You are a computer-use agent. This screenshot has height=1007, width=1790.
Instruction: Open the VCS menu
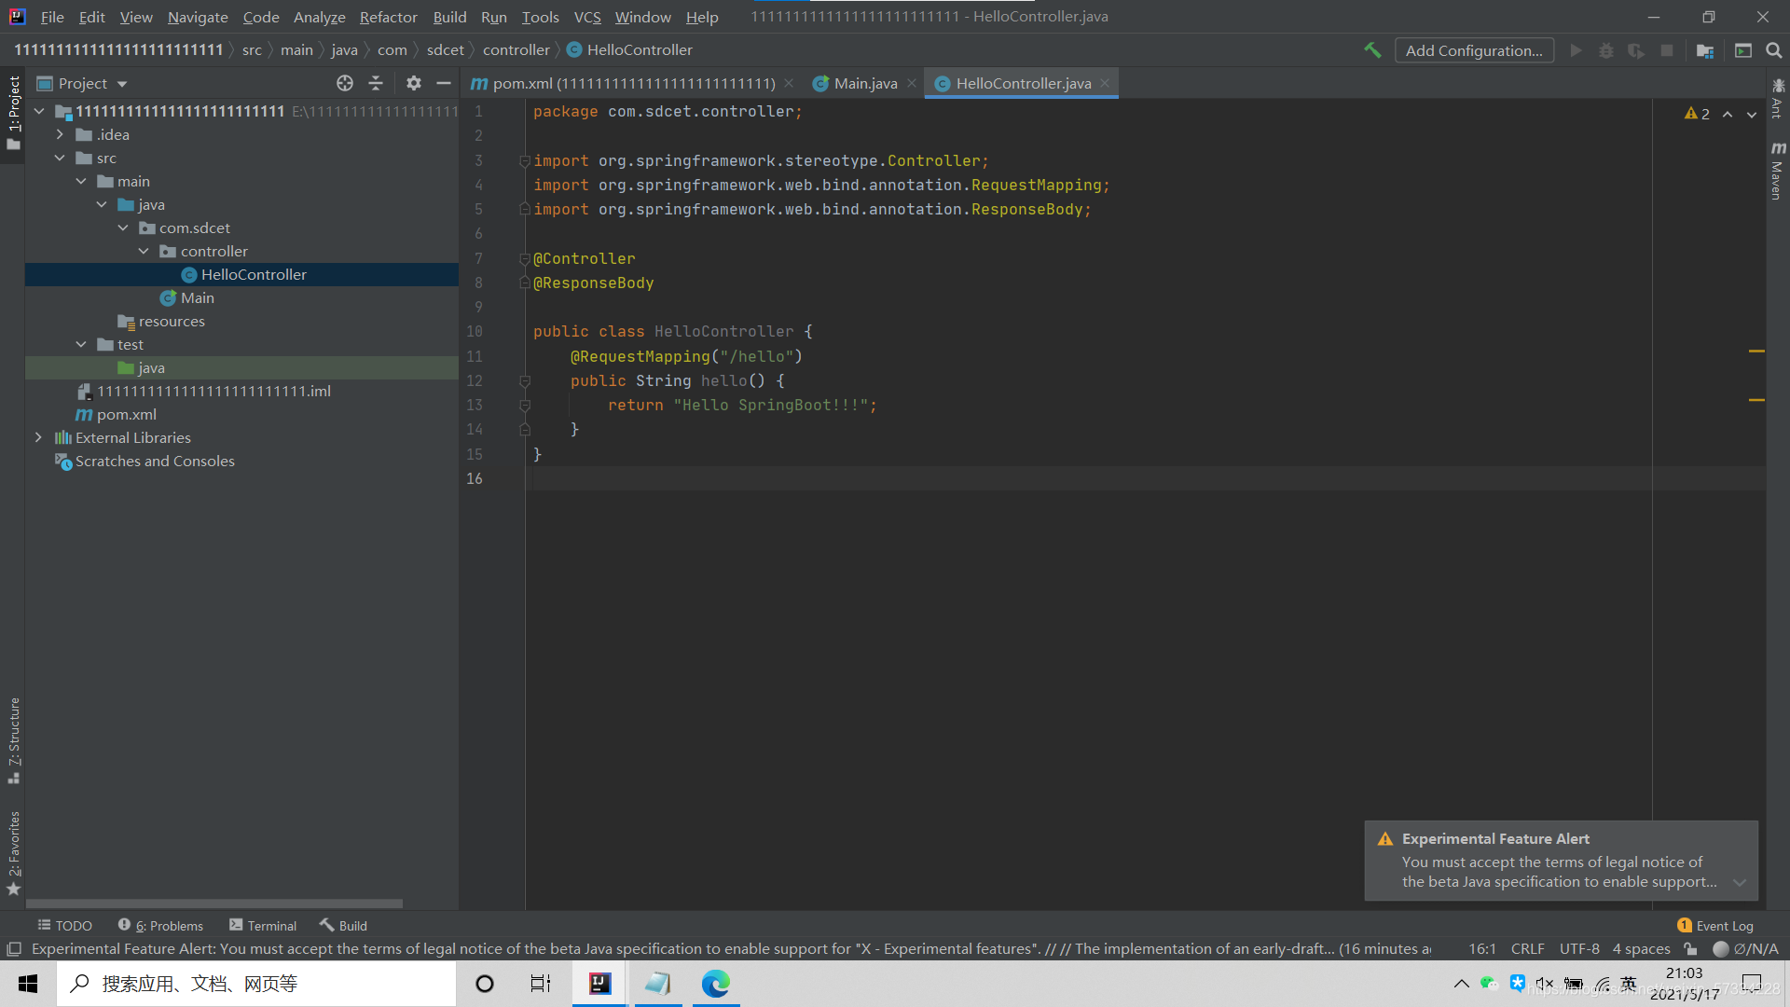coord(587,17)
